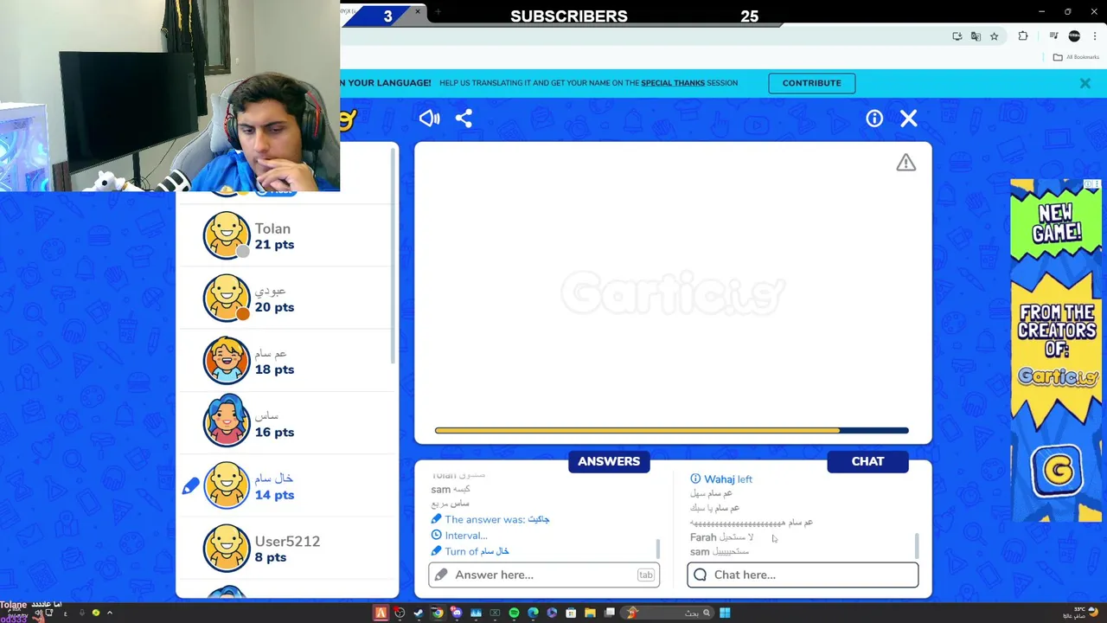Click the ANSWERS tab label
The image size is (1107, 623).
pyautogui.click(x=609, y=461)
